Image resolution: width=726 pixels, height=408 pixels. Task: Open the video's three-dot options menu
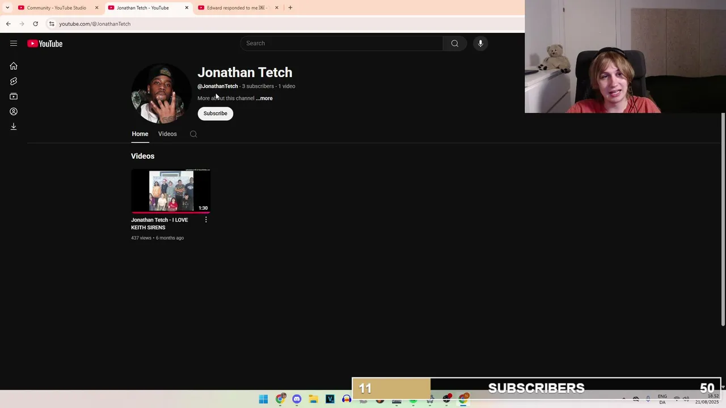(x=206, y=220)
